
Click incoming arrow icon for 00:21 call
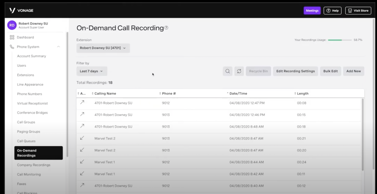click(82, 138)
